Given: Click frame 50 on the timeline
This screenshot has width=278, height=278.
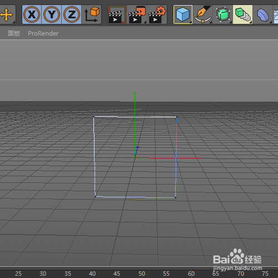Looking at the screenshot, I should (x=142, y=274).
